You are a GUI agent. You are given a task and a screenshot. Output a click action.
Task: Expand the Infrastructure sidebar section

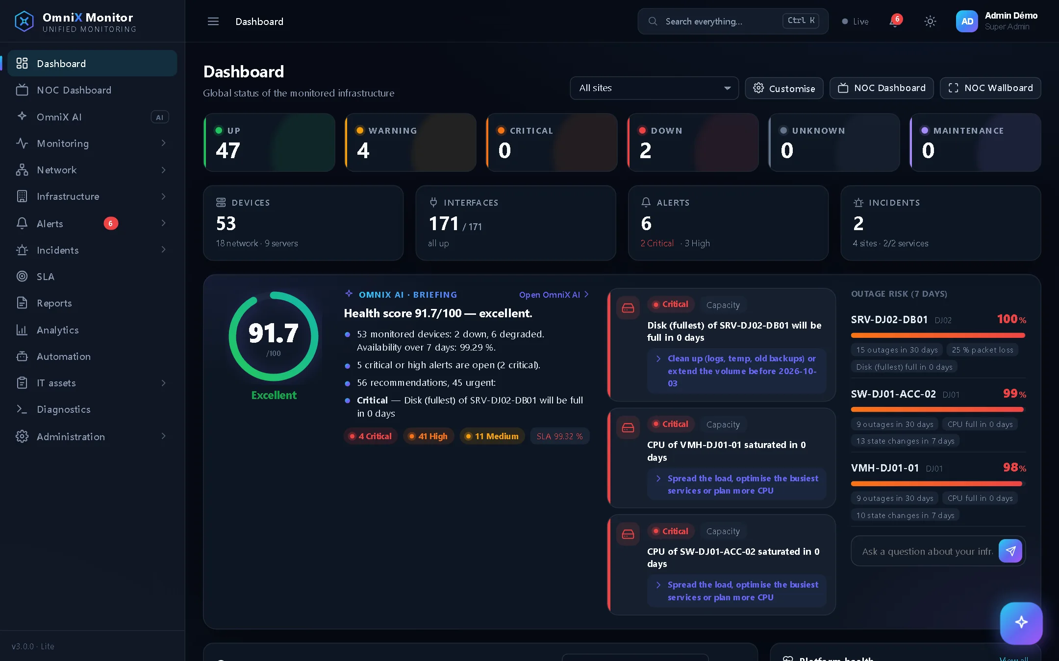[92, 196]
